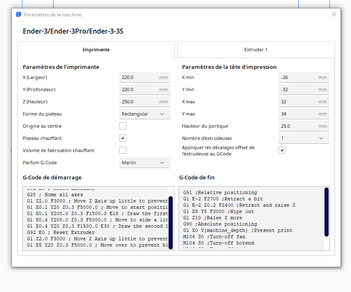Select the 'Draw the second' G-code line

click(x=97, y=226)
